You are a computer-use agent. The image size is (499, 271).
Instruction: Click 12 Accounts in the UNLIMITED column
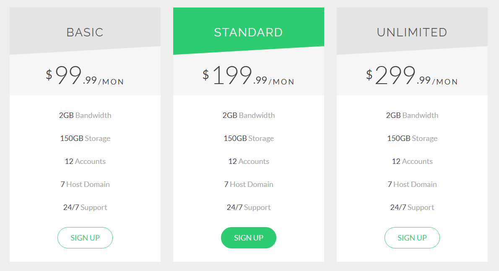click(x=412, y=161)
